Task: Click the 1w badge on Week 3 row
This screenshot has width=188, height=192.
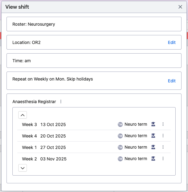Action: 120,124
